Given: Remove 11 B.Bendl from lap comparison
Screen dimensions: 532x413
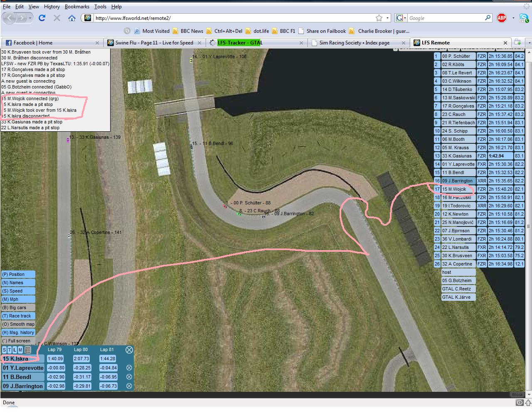Looking at the screenshot, I should tap(129, 377).
